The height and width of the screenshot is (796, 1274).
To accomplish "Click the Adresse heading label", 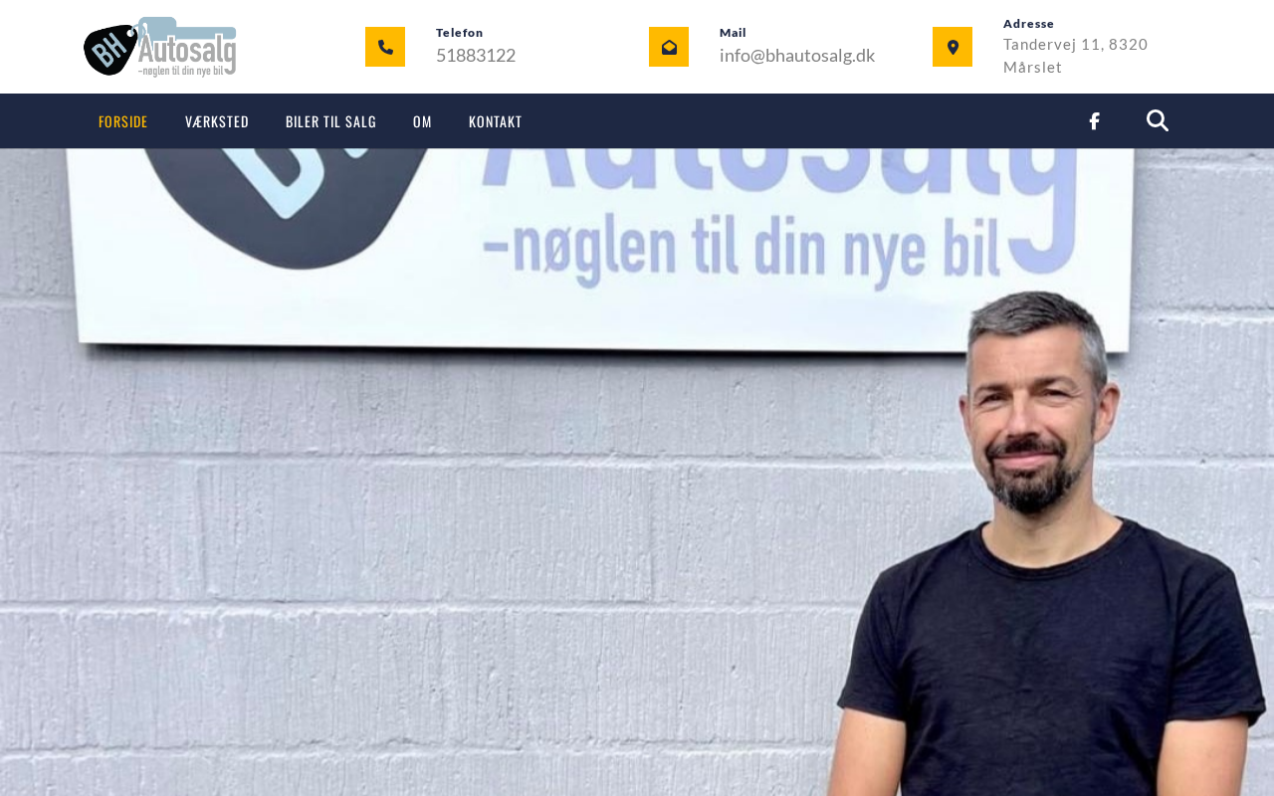I will coord(1029,24).
